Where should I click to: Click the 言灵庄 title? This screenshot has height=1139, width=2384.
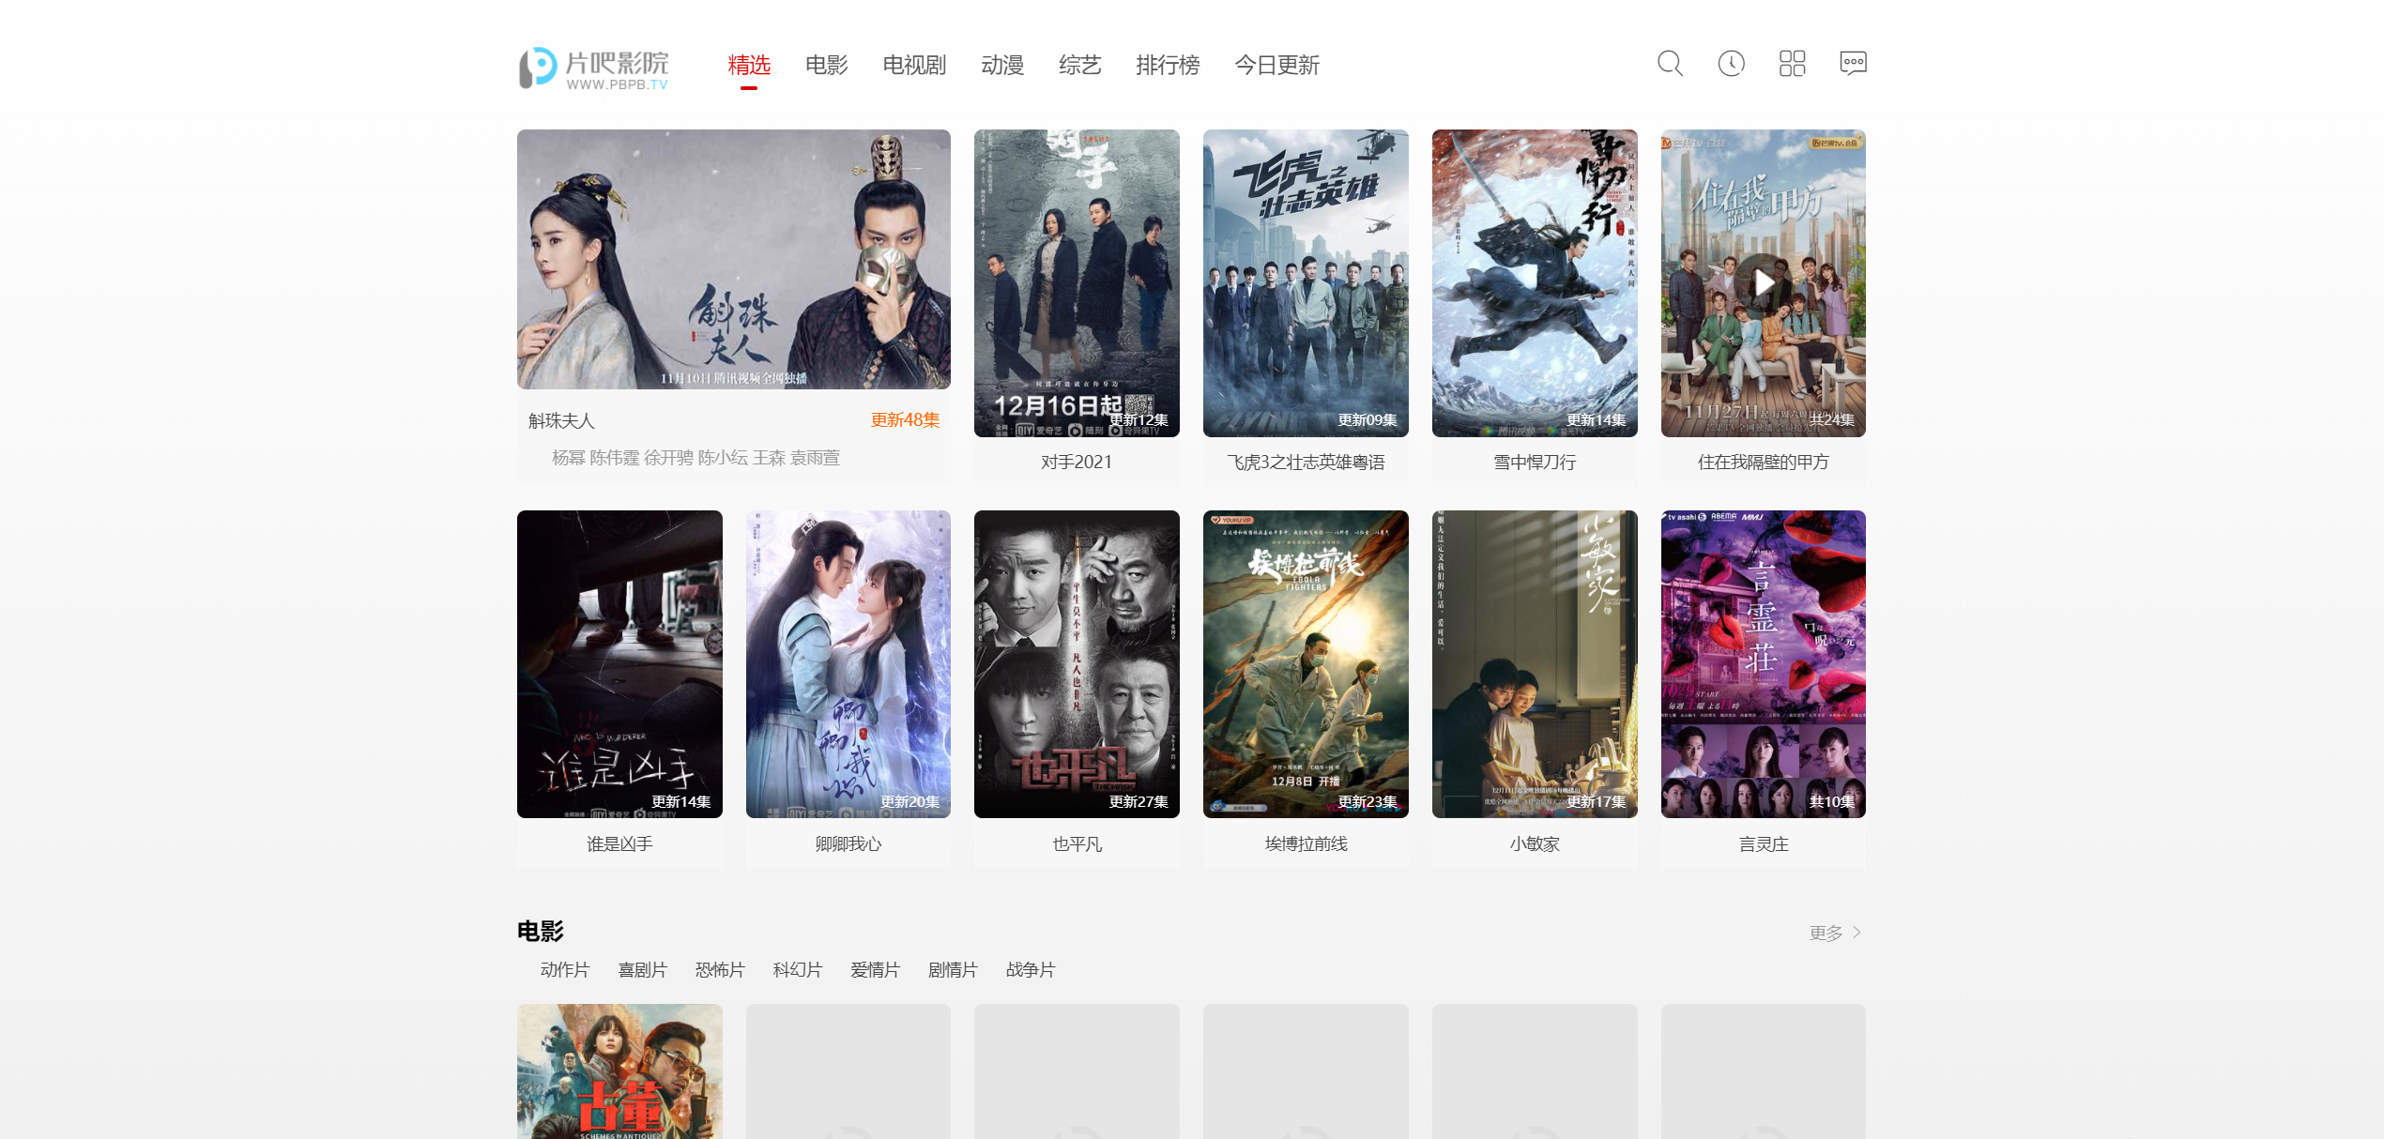coord(1764,843)
